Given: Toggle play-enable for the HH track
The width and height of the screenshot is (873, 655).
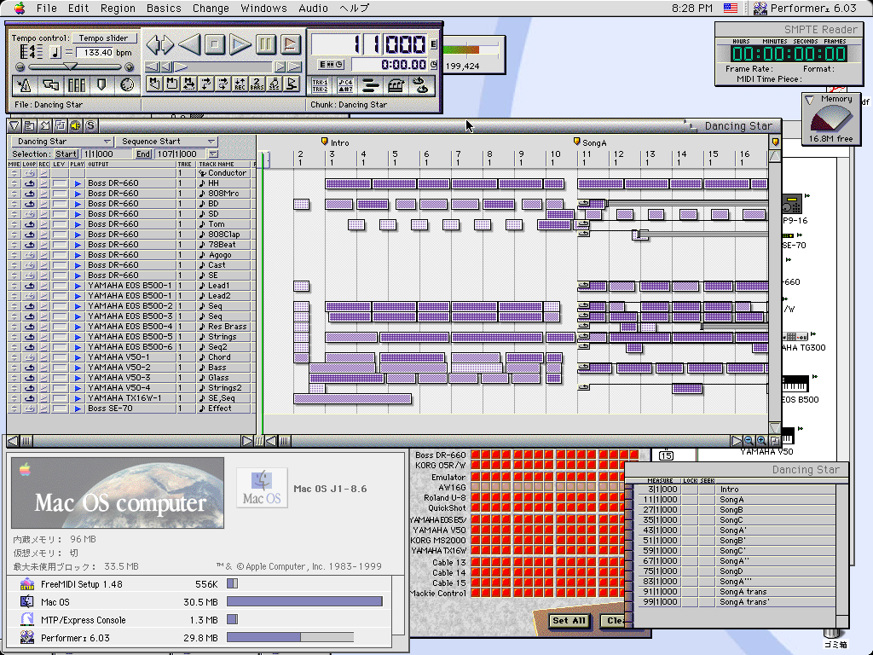Looking at the screenshot, I should point(78,183).
